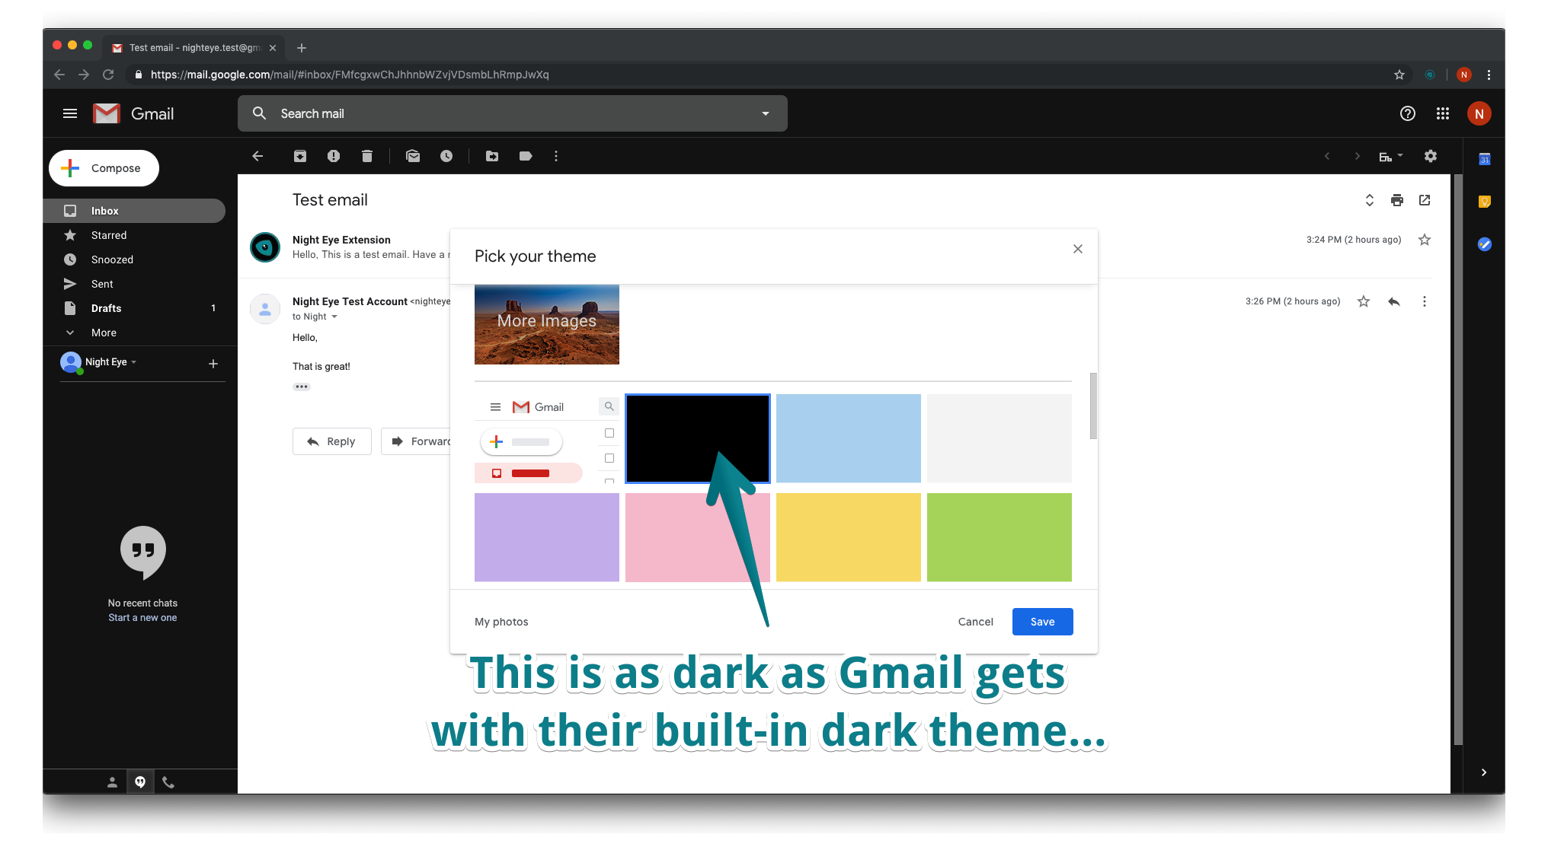Switch to Hangouts phone calls icon
Viewport: 1548px width, 850px height.
[168, 782]
